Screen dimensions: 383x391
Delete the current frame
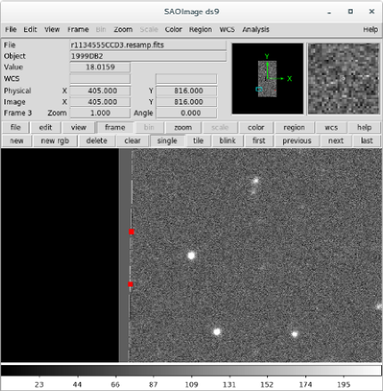pyautogui.click(x=96, y=141)
